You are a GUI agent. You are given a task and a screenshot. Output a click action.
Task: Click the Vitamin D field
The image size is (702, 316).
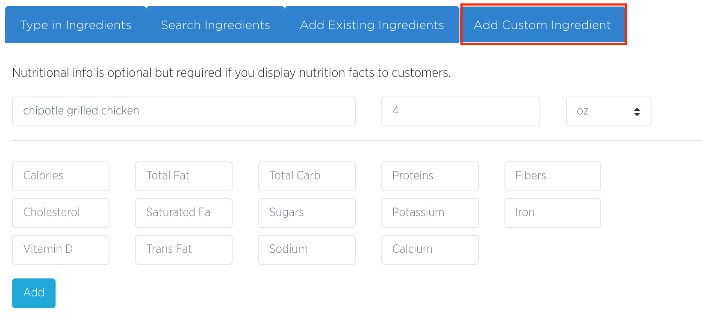(x=61, y=249)
